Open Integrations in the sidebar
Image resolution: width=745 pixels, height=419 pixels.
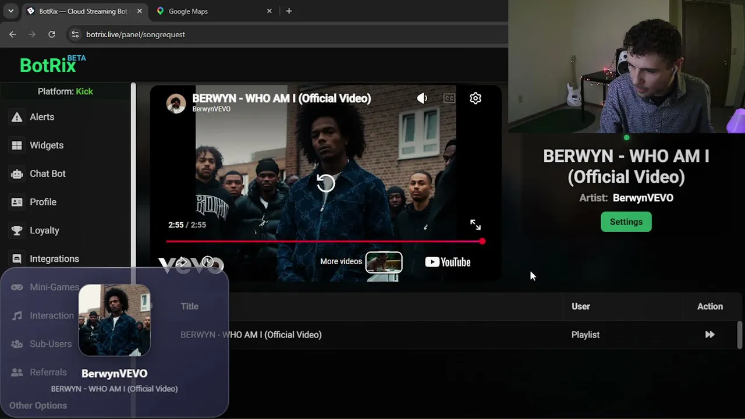coord(54,259)
